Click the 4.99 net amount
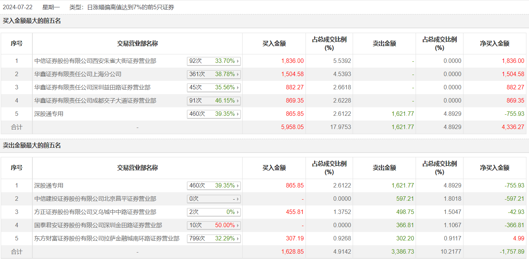Viewport: 529px width, 261px height. click(x=518, y=239)
